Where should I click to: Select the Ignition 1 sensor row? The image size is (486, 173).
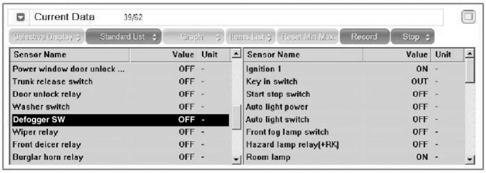click(354, 69)
